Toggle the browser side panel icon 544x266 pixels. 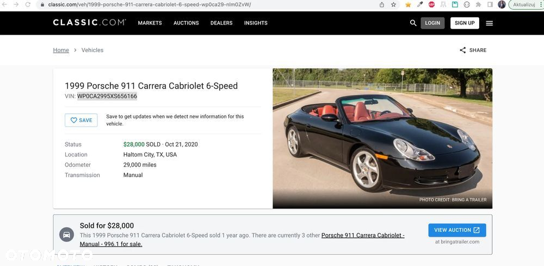pyautogui.click(x=490, y=4)
